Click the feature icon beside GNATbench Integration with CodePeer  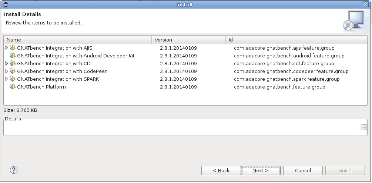pyautogui.click(x=13, y=71)
